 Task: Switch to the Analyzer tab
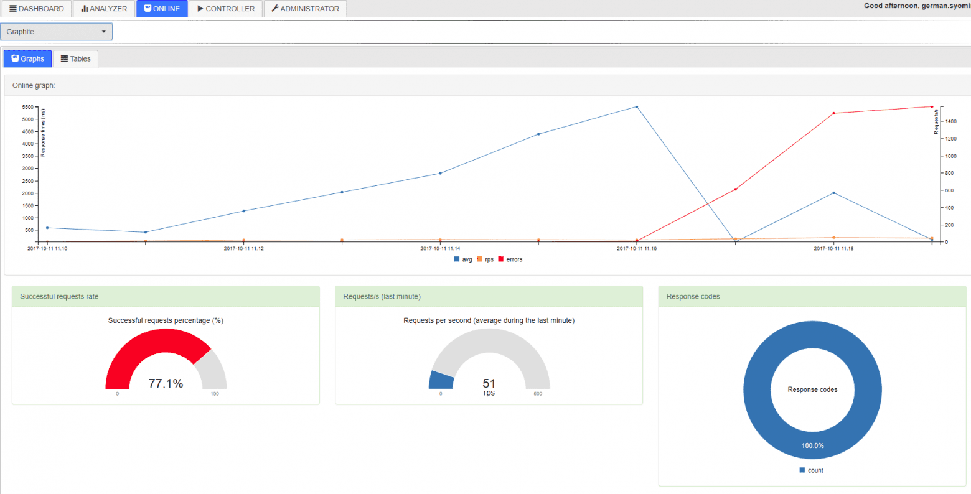104,9
